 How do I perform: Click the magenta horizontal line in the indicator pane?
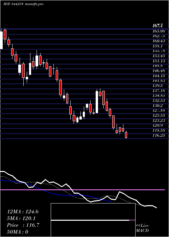click(82, 190)
